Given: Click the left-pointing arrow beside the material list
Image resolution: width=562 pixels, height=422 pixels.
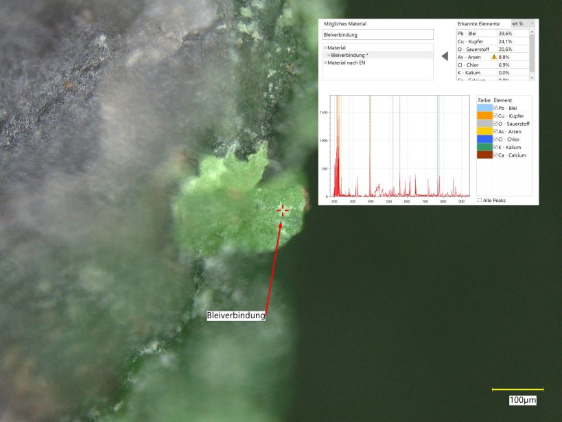Looking at the screenshot, I should [x=445, y=56].
